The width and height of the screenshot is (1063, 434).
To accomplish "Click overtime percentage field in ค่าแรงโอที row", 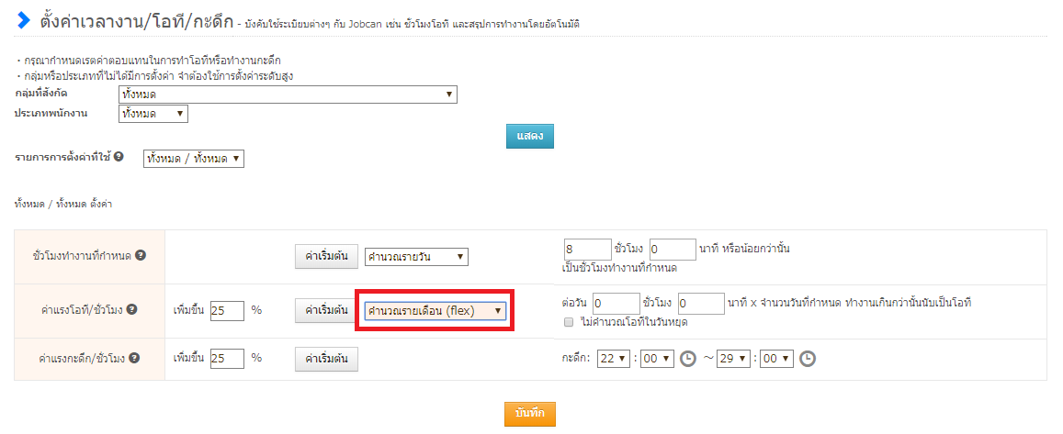I will point(227,311).
